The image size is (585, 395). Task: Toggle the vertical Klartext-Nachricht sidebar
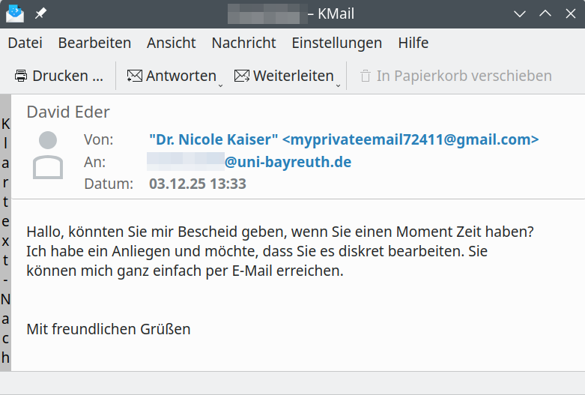pyautogui.click(x=5, y=232)
